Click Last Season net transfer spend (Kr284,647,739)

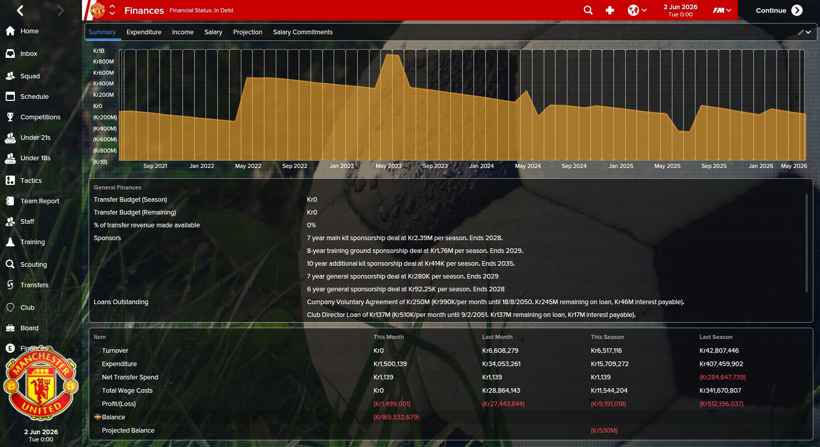point(723,377)
